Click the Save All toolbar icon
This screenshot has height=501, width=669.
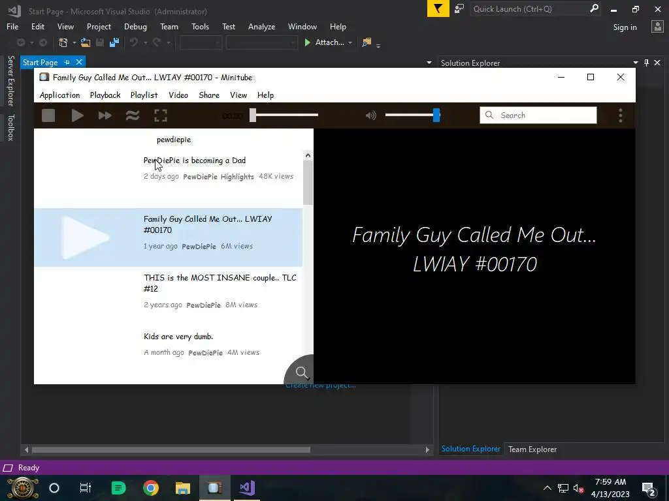coord(114,42)
